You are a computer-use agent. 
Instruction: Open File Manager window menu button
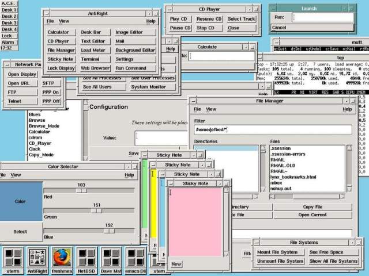pos(345,101)
